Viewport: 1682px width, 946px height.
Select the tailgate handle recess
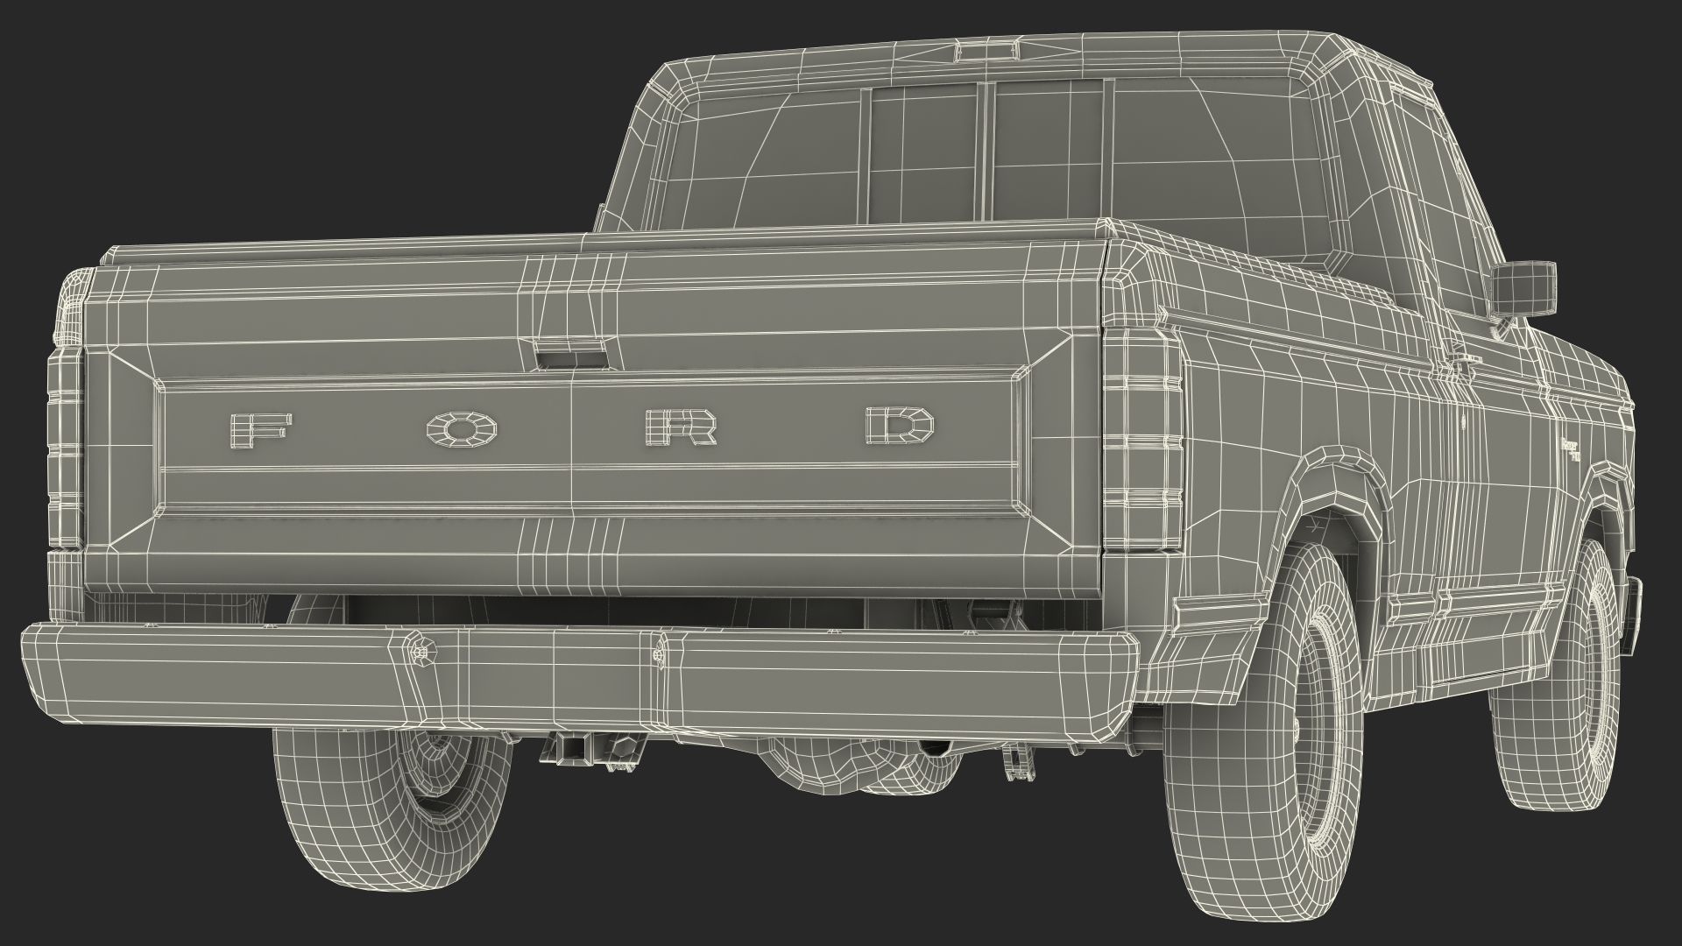(571, 357)
